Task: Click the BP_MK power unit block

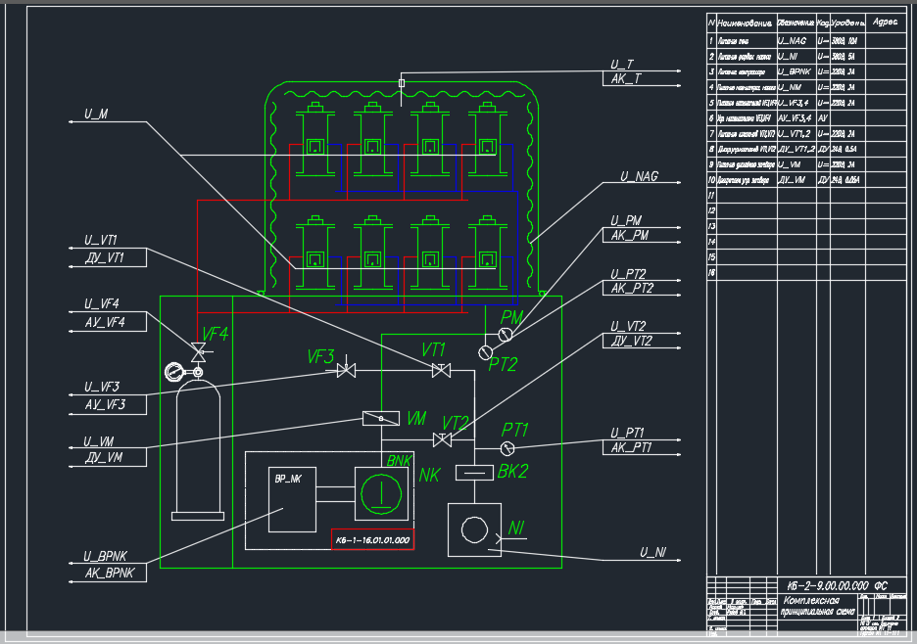Action: [x=292, y=498]
